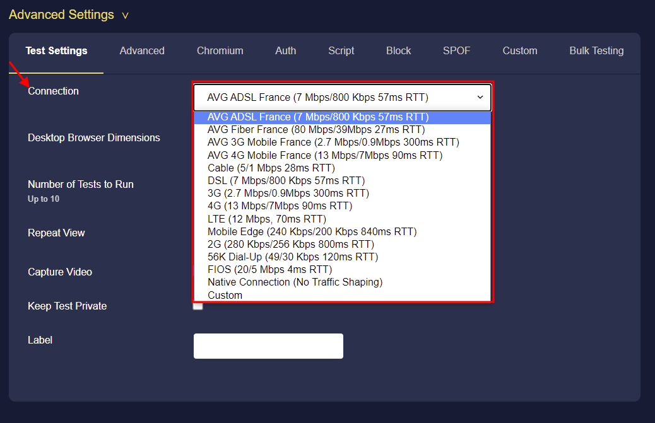655x423 pixels.
Task: Click the Desktop Browser Dimensions label
Action: coord(94,137)
